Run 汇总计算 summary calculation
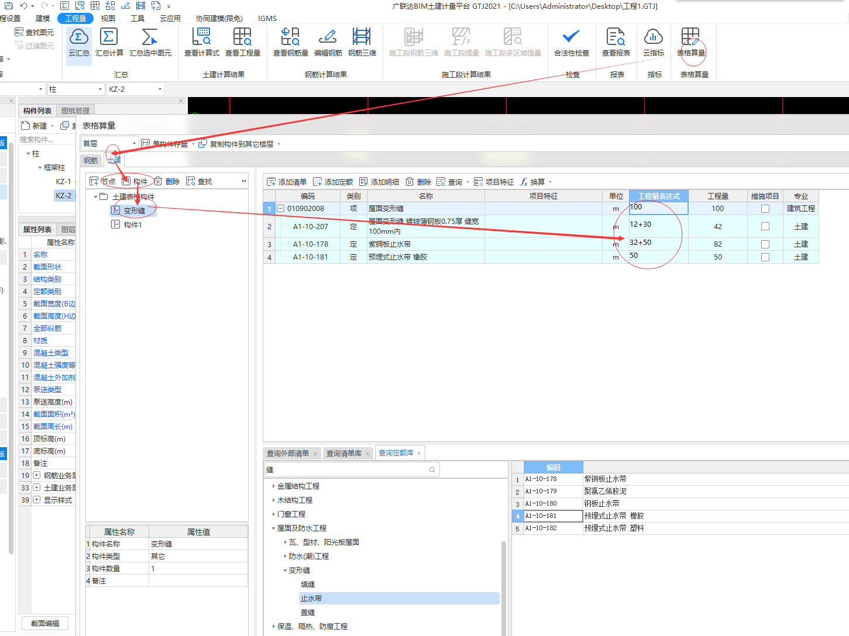This screenshot has width=849, height=636. tap(109, 43)
